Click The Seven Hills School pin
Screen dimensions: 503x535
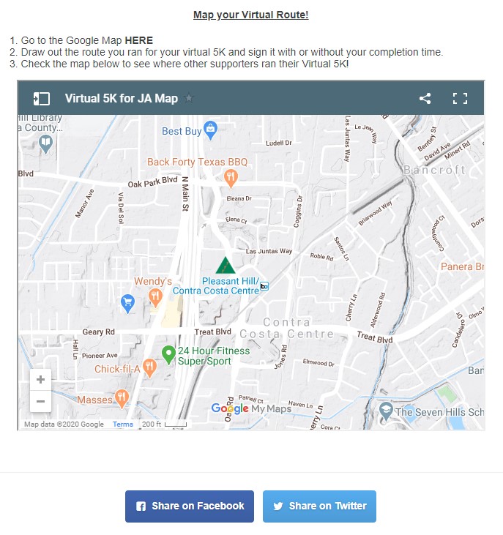coord(386,411)
